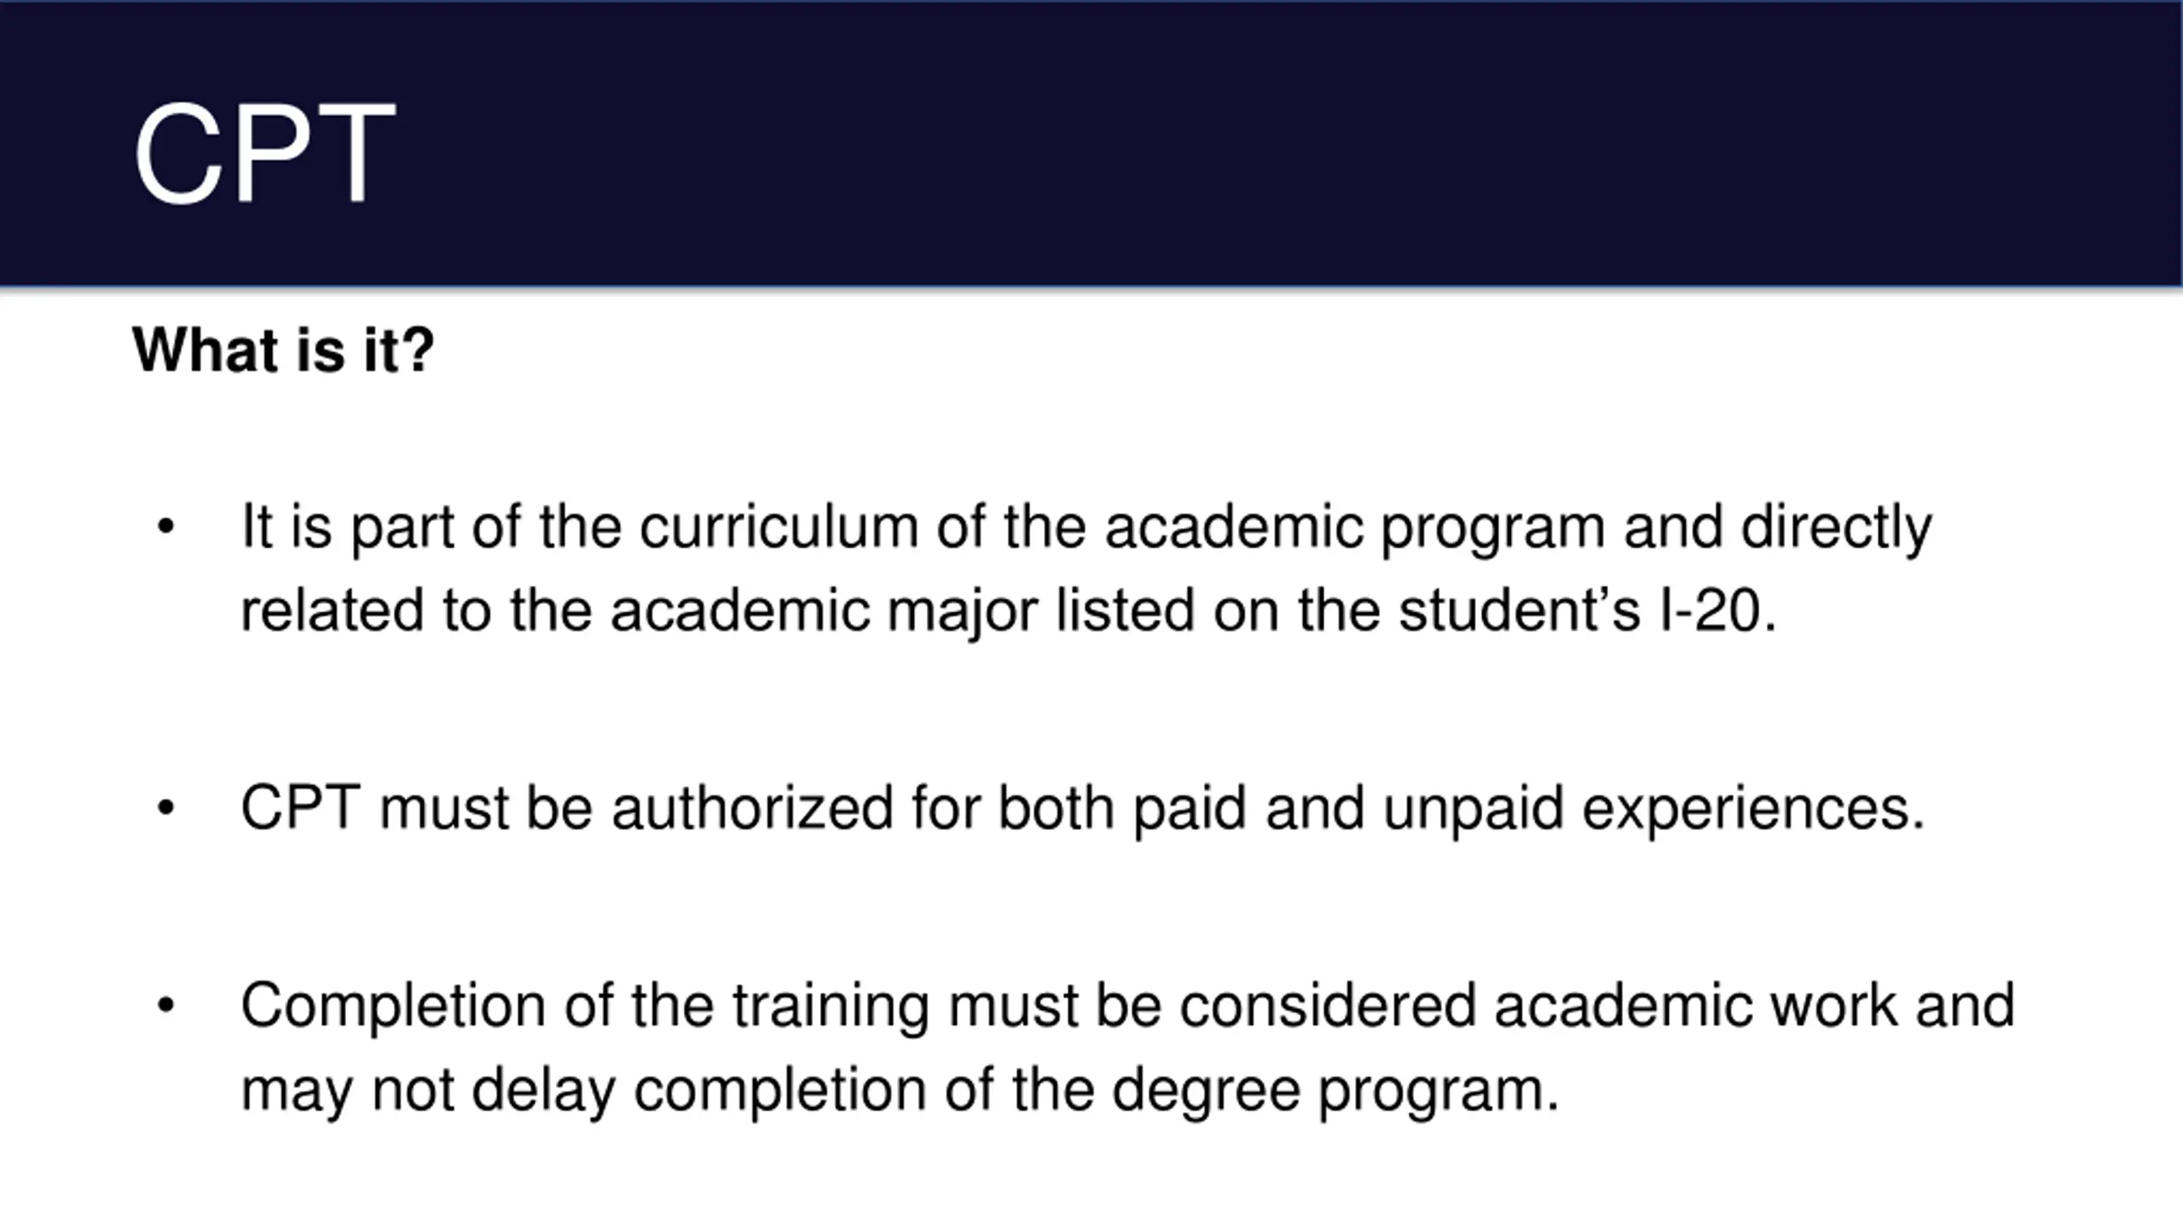Click the large "CPT" slide title
2183x1228 pixels.
tap(264, 154)
